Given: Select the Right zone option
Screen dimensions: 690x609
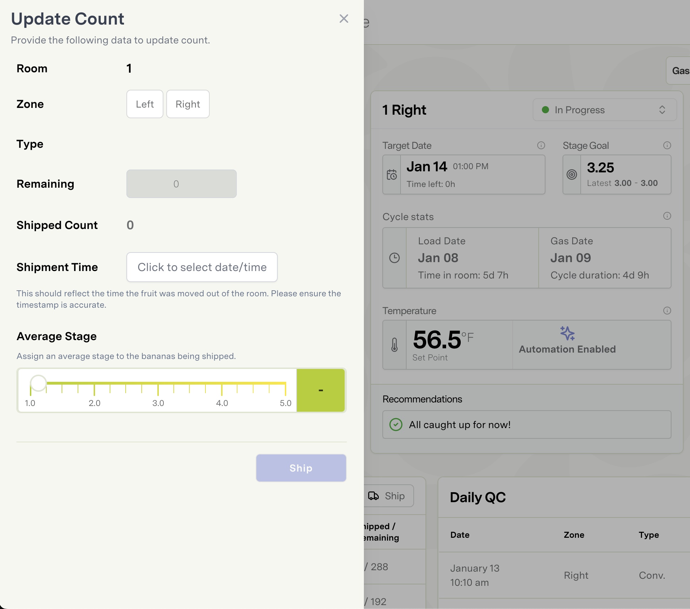Looking at the screenshot, I should point(188,104).
